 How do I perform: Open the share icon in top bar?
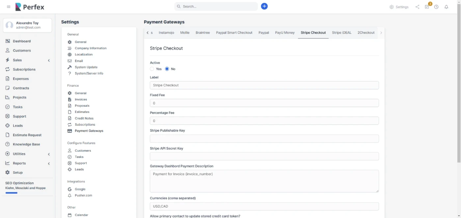(417, 7)
